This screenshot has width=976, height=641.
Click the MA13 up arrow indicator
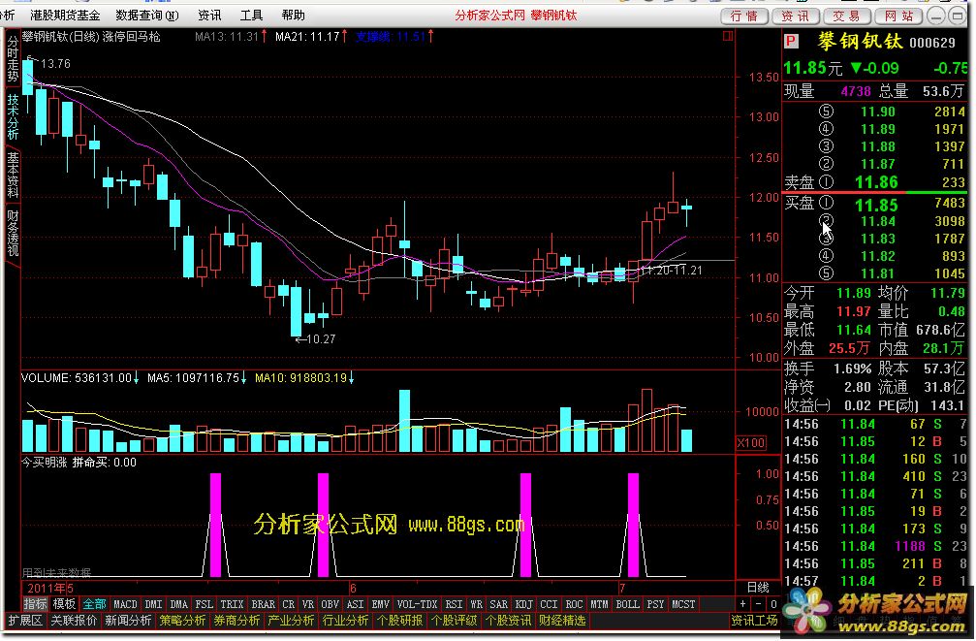[x=265, y=36]
